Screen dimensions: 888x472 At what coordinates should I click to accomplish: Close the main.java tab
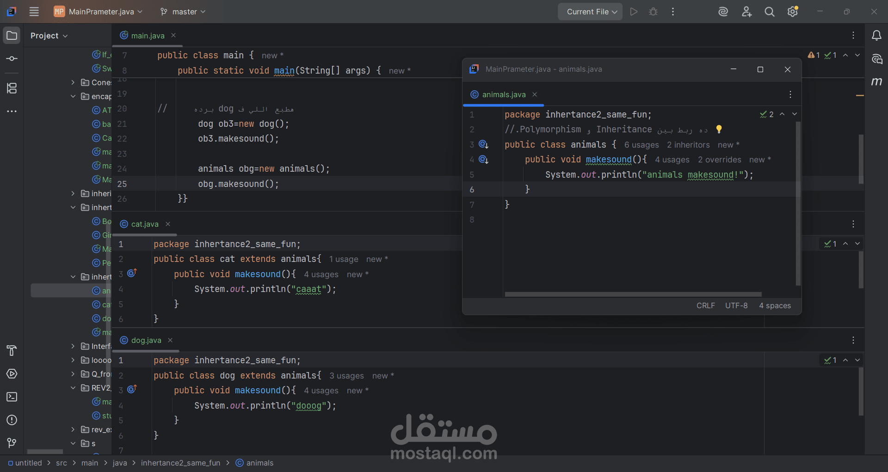click(x=173, y=35)
